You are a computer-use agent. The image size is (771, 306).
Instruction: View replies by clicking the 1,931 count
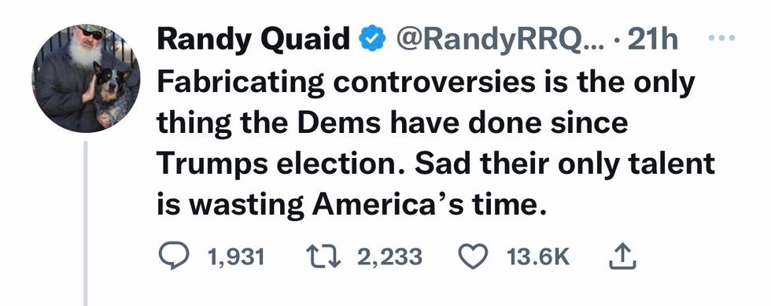pos(236,257)
